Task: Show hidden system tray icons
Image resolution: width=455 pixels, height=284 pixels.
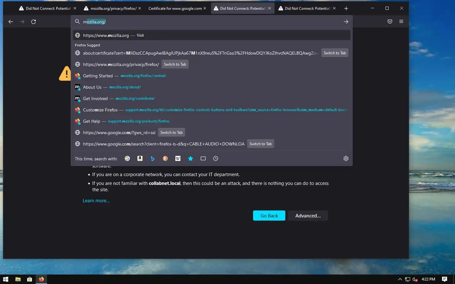Action: (400, 279)
